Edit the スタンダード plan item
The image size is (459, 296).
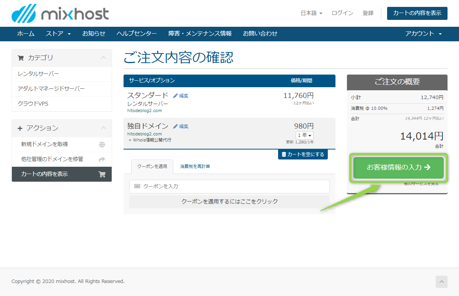(x=181, y=96)
